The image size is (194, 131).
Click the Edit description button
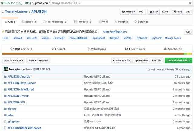coord(188,32)
